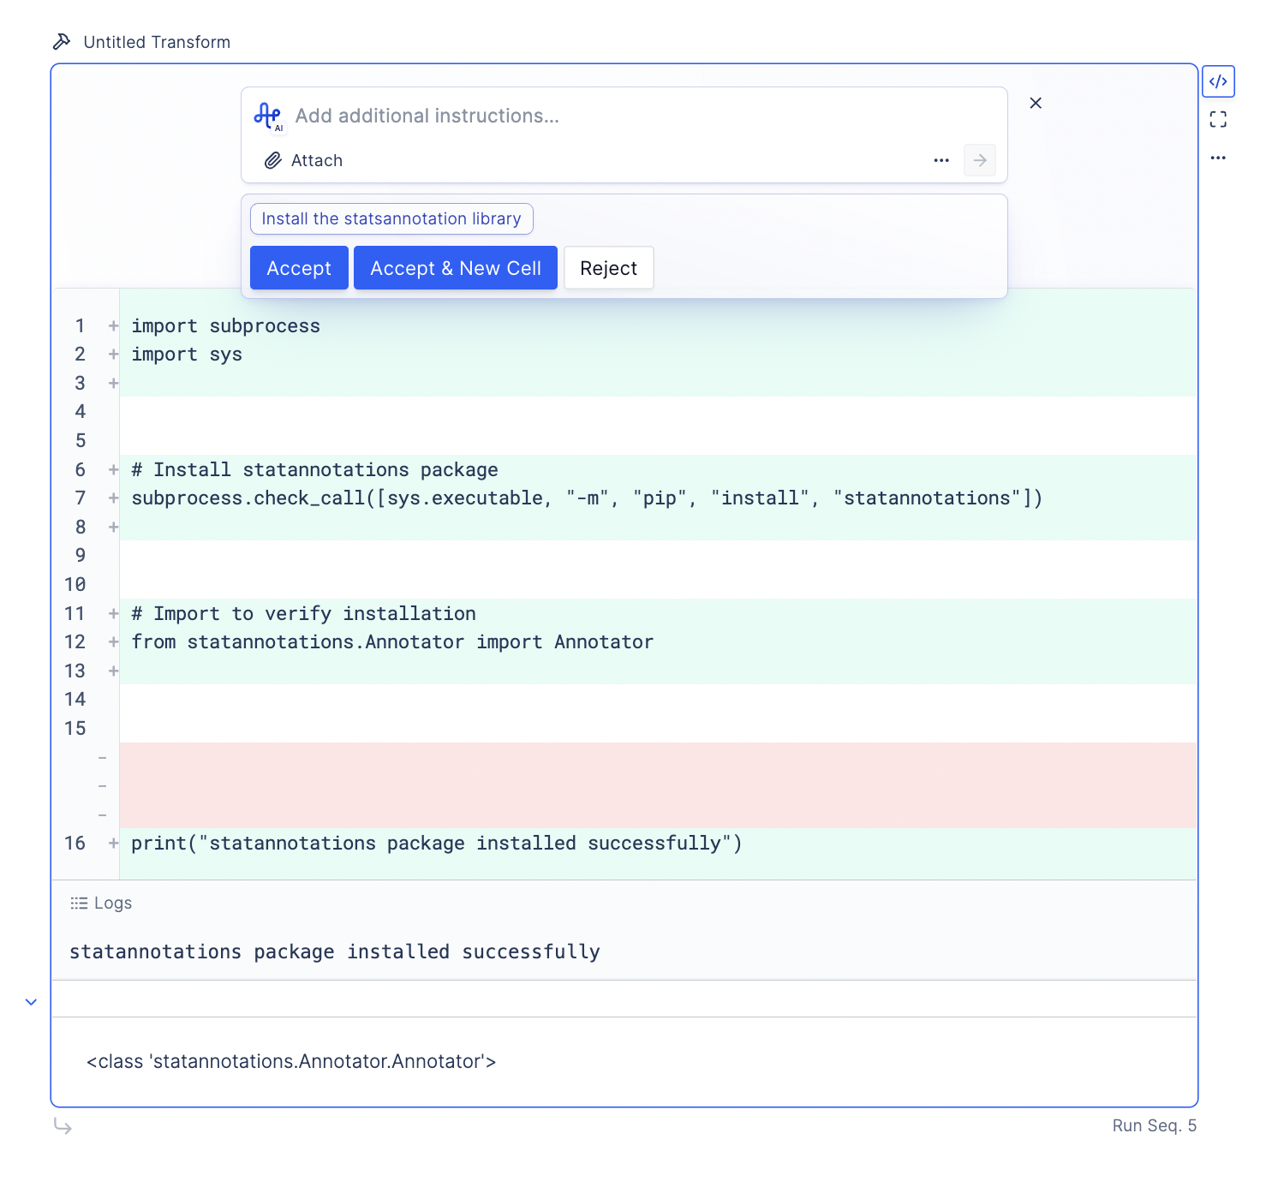
Task: Click the transform hammer icon
Action: coord(62,42)
